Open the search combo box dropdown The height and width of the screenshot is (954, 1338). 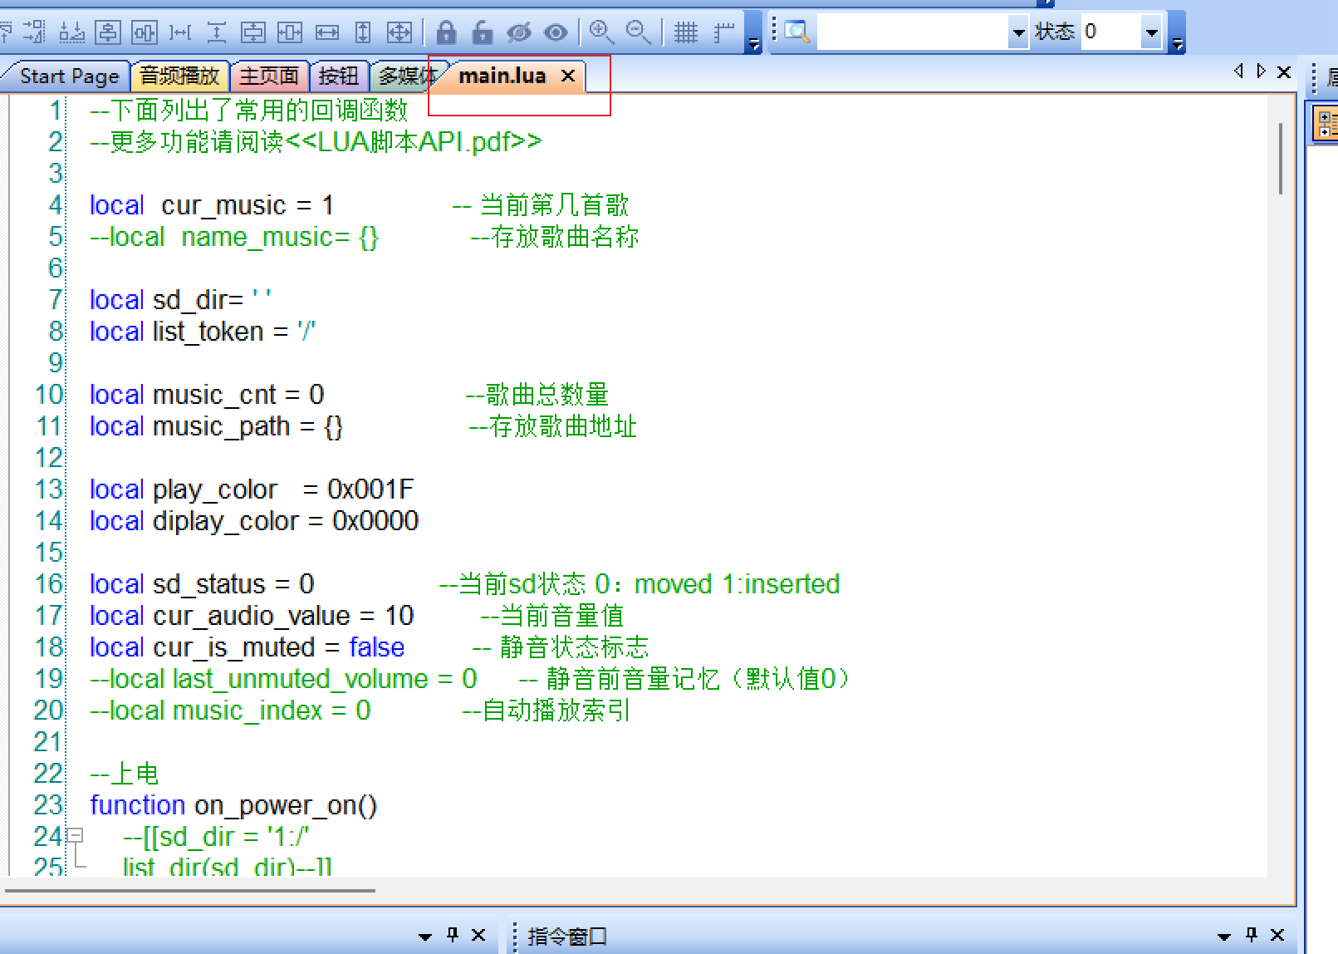pyautogui.click(x=1018, y=32)
